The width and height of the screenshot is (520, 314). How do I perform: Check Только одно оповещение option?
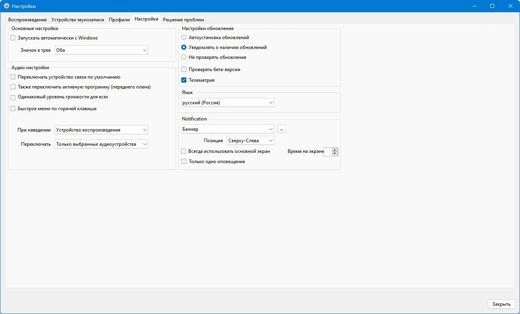(184, 162)
